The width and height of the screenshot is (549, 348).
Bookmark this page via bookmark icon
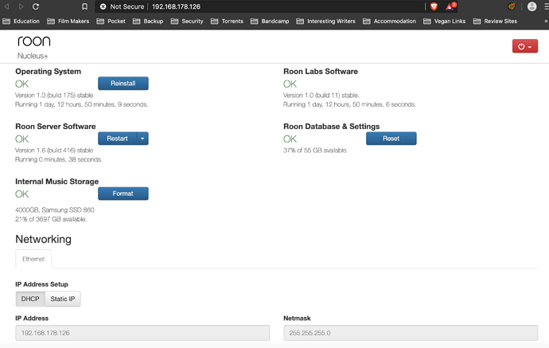[84, 6]
